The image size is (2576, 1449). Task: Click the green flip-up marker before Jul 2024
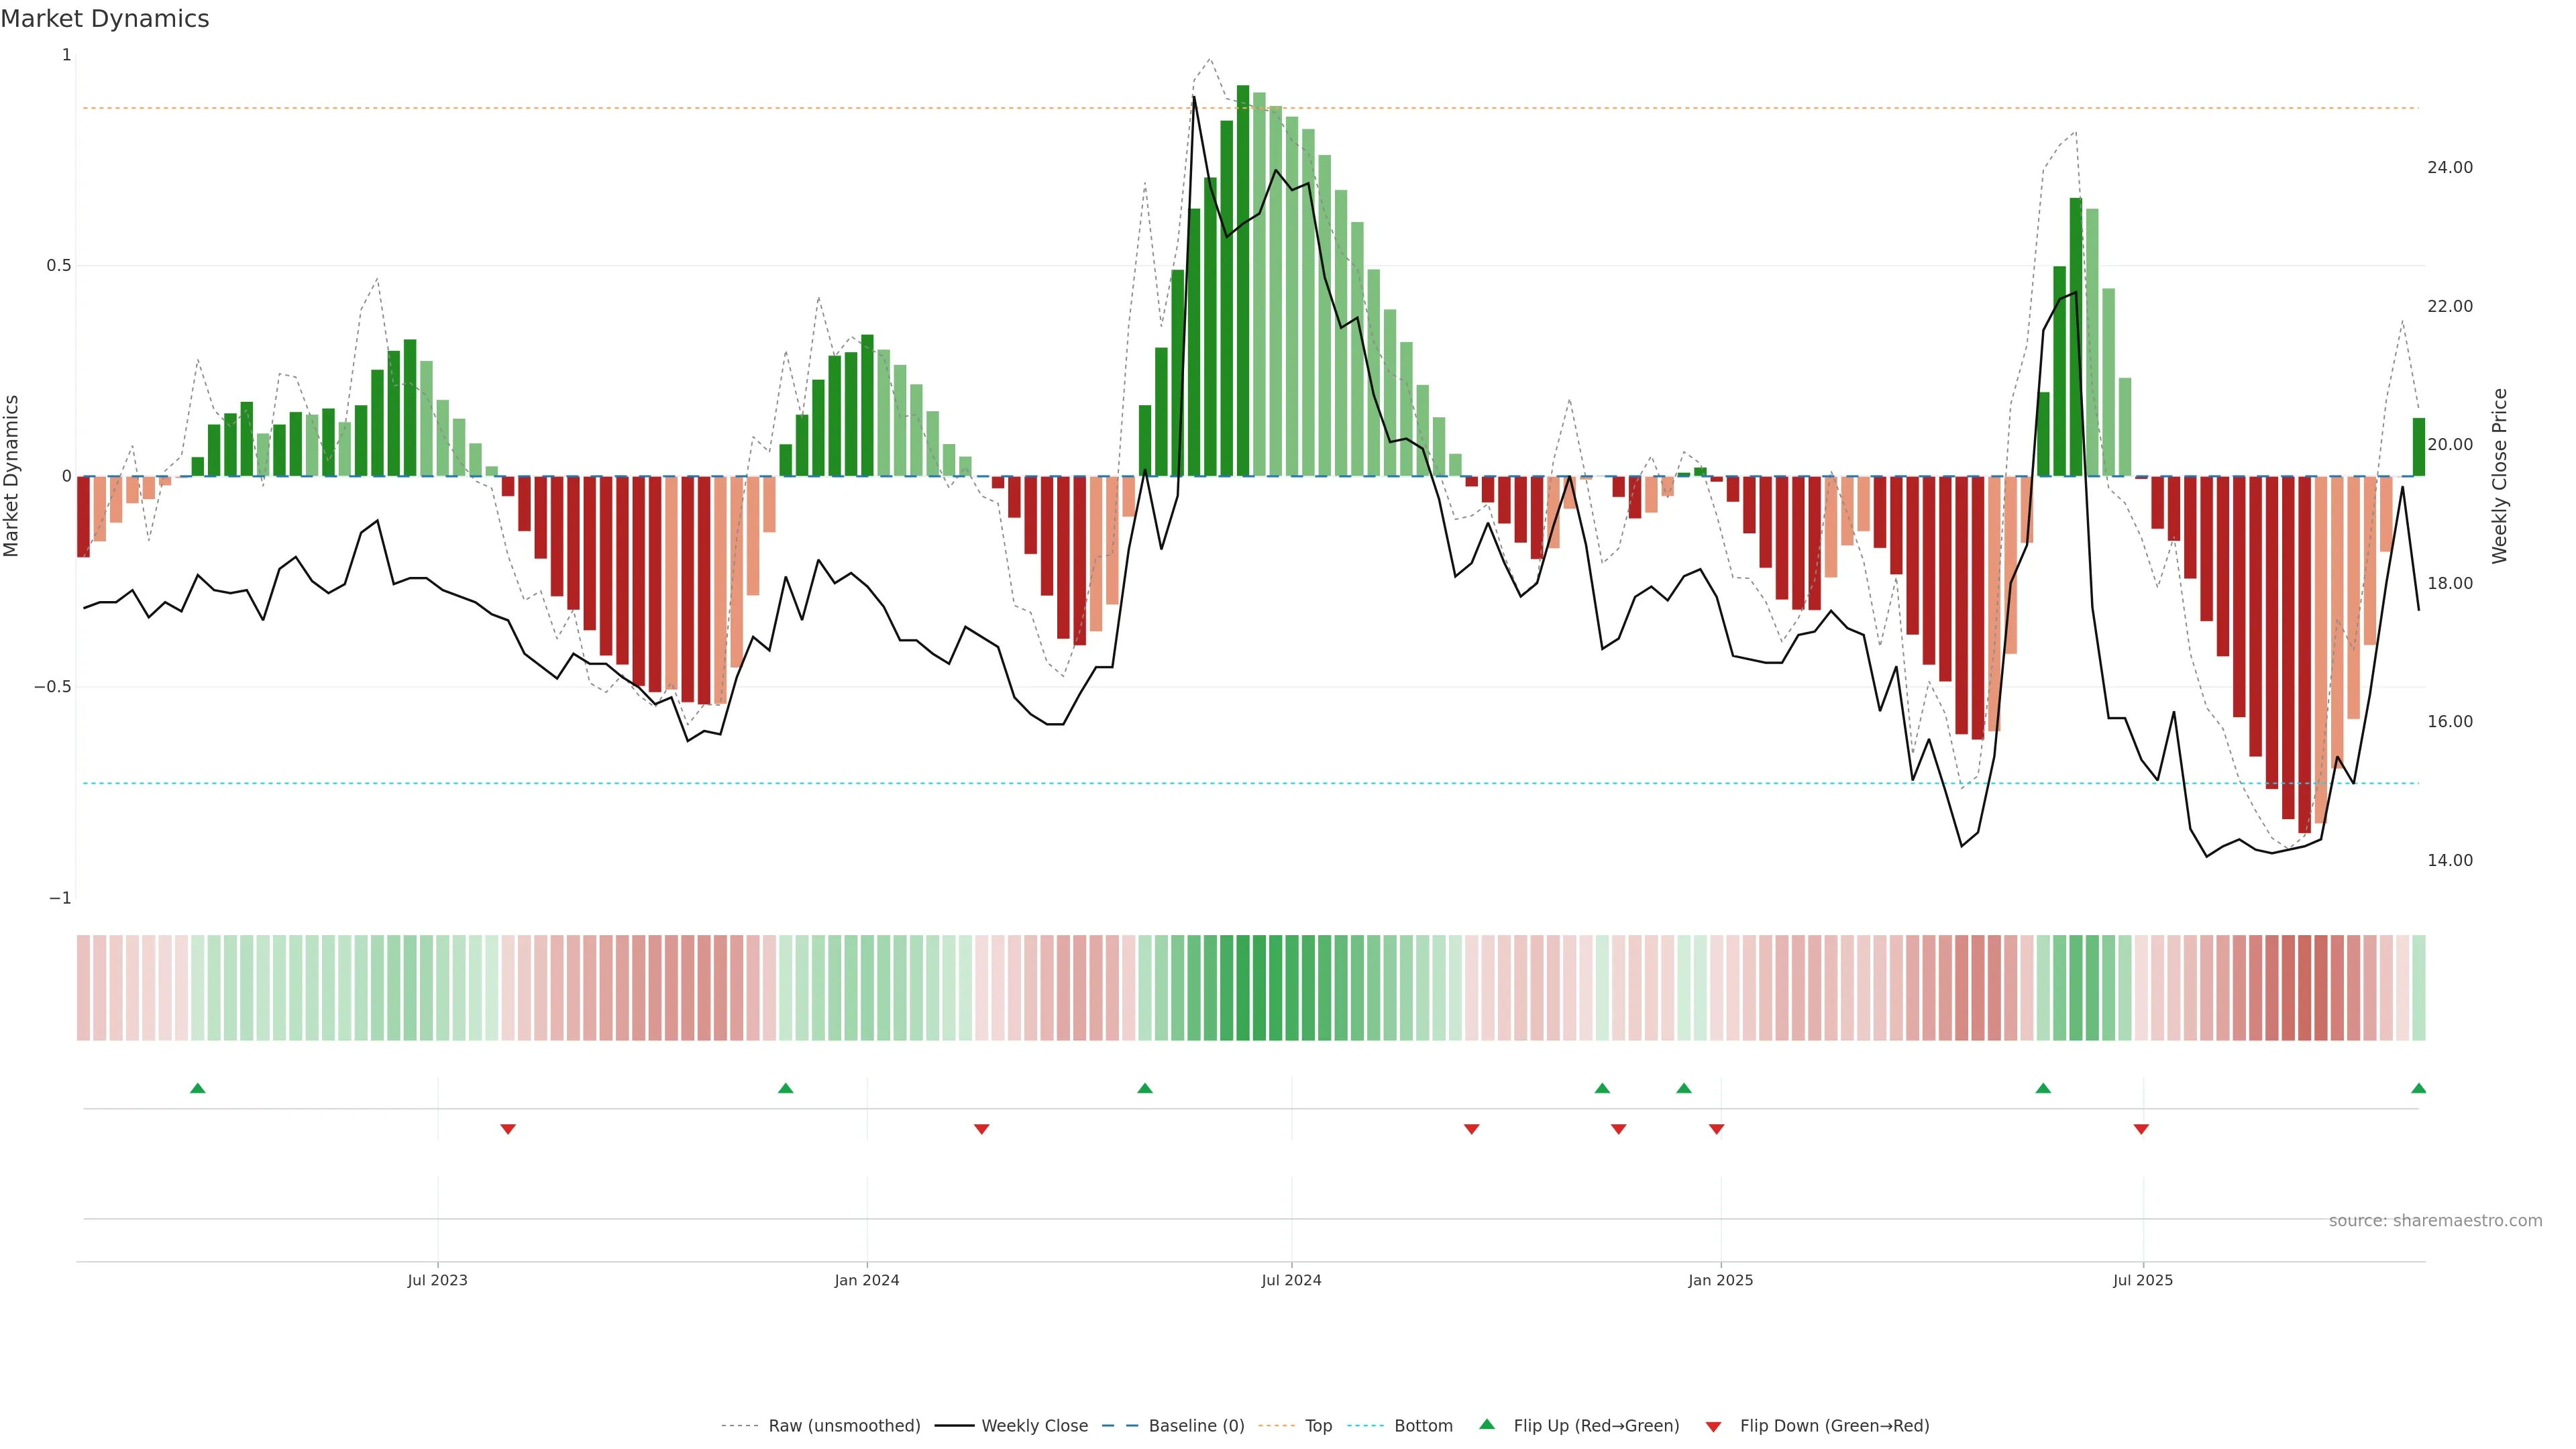[x=1145, y=1088]
